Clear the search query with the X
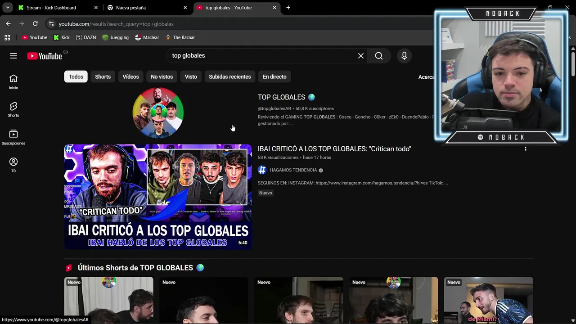Screen dimensions: 576x324 click(x=360, y=56)
